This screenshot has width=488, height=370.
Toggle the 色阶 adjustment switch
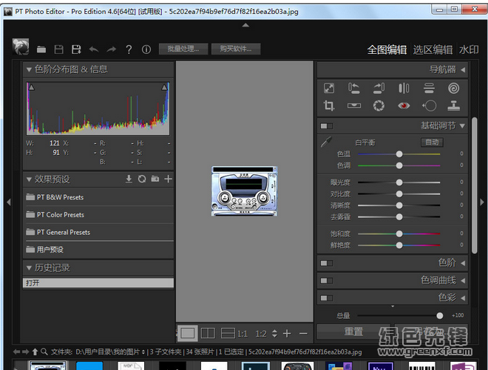tap(326, 263)
